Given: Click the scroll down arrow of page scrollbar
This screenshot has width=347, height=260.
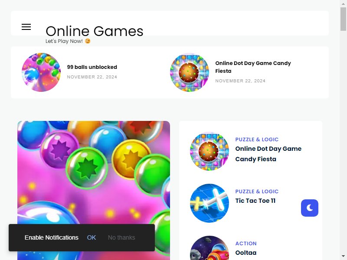Looking at the screenshot, I should 343,257.
